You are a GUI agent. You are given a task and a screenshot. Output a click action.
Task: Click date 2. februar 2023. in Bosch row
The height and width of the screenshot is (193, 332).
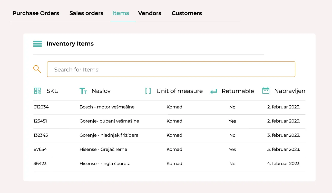click(x=284, y=107)
